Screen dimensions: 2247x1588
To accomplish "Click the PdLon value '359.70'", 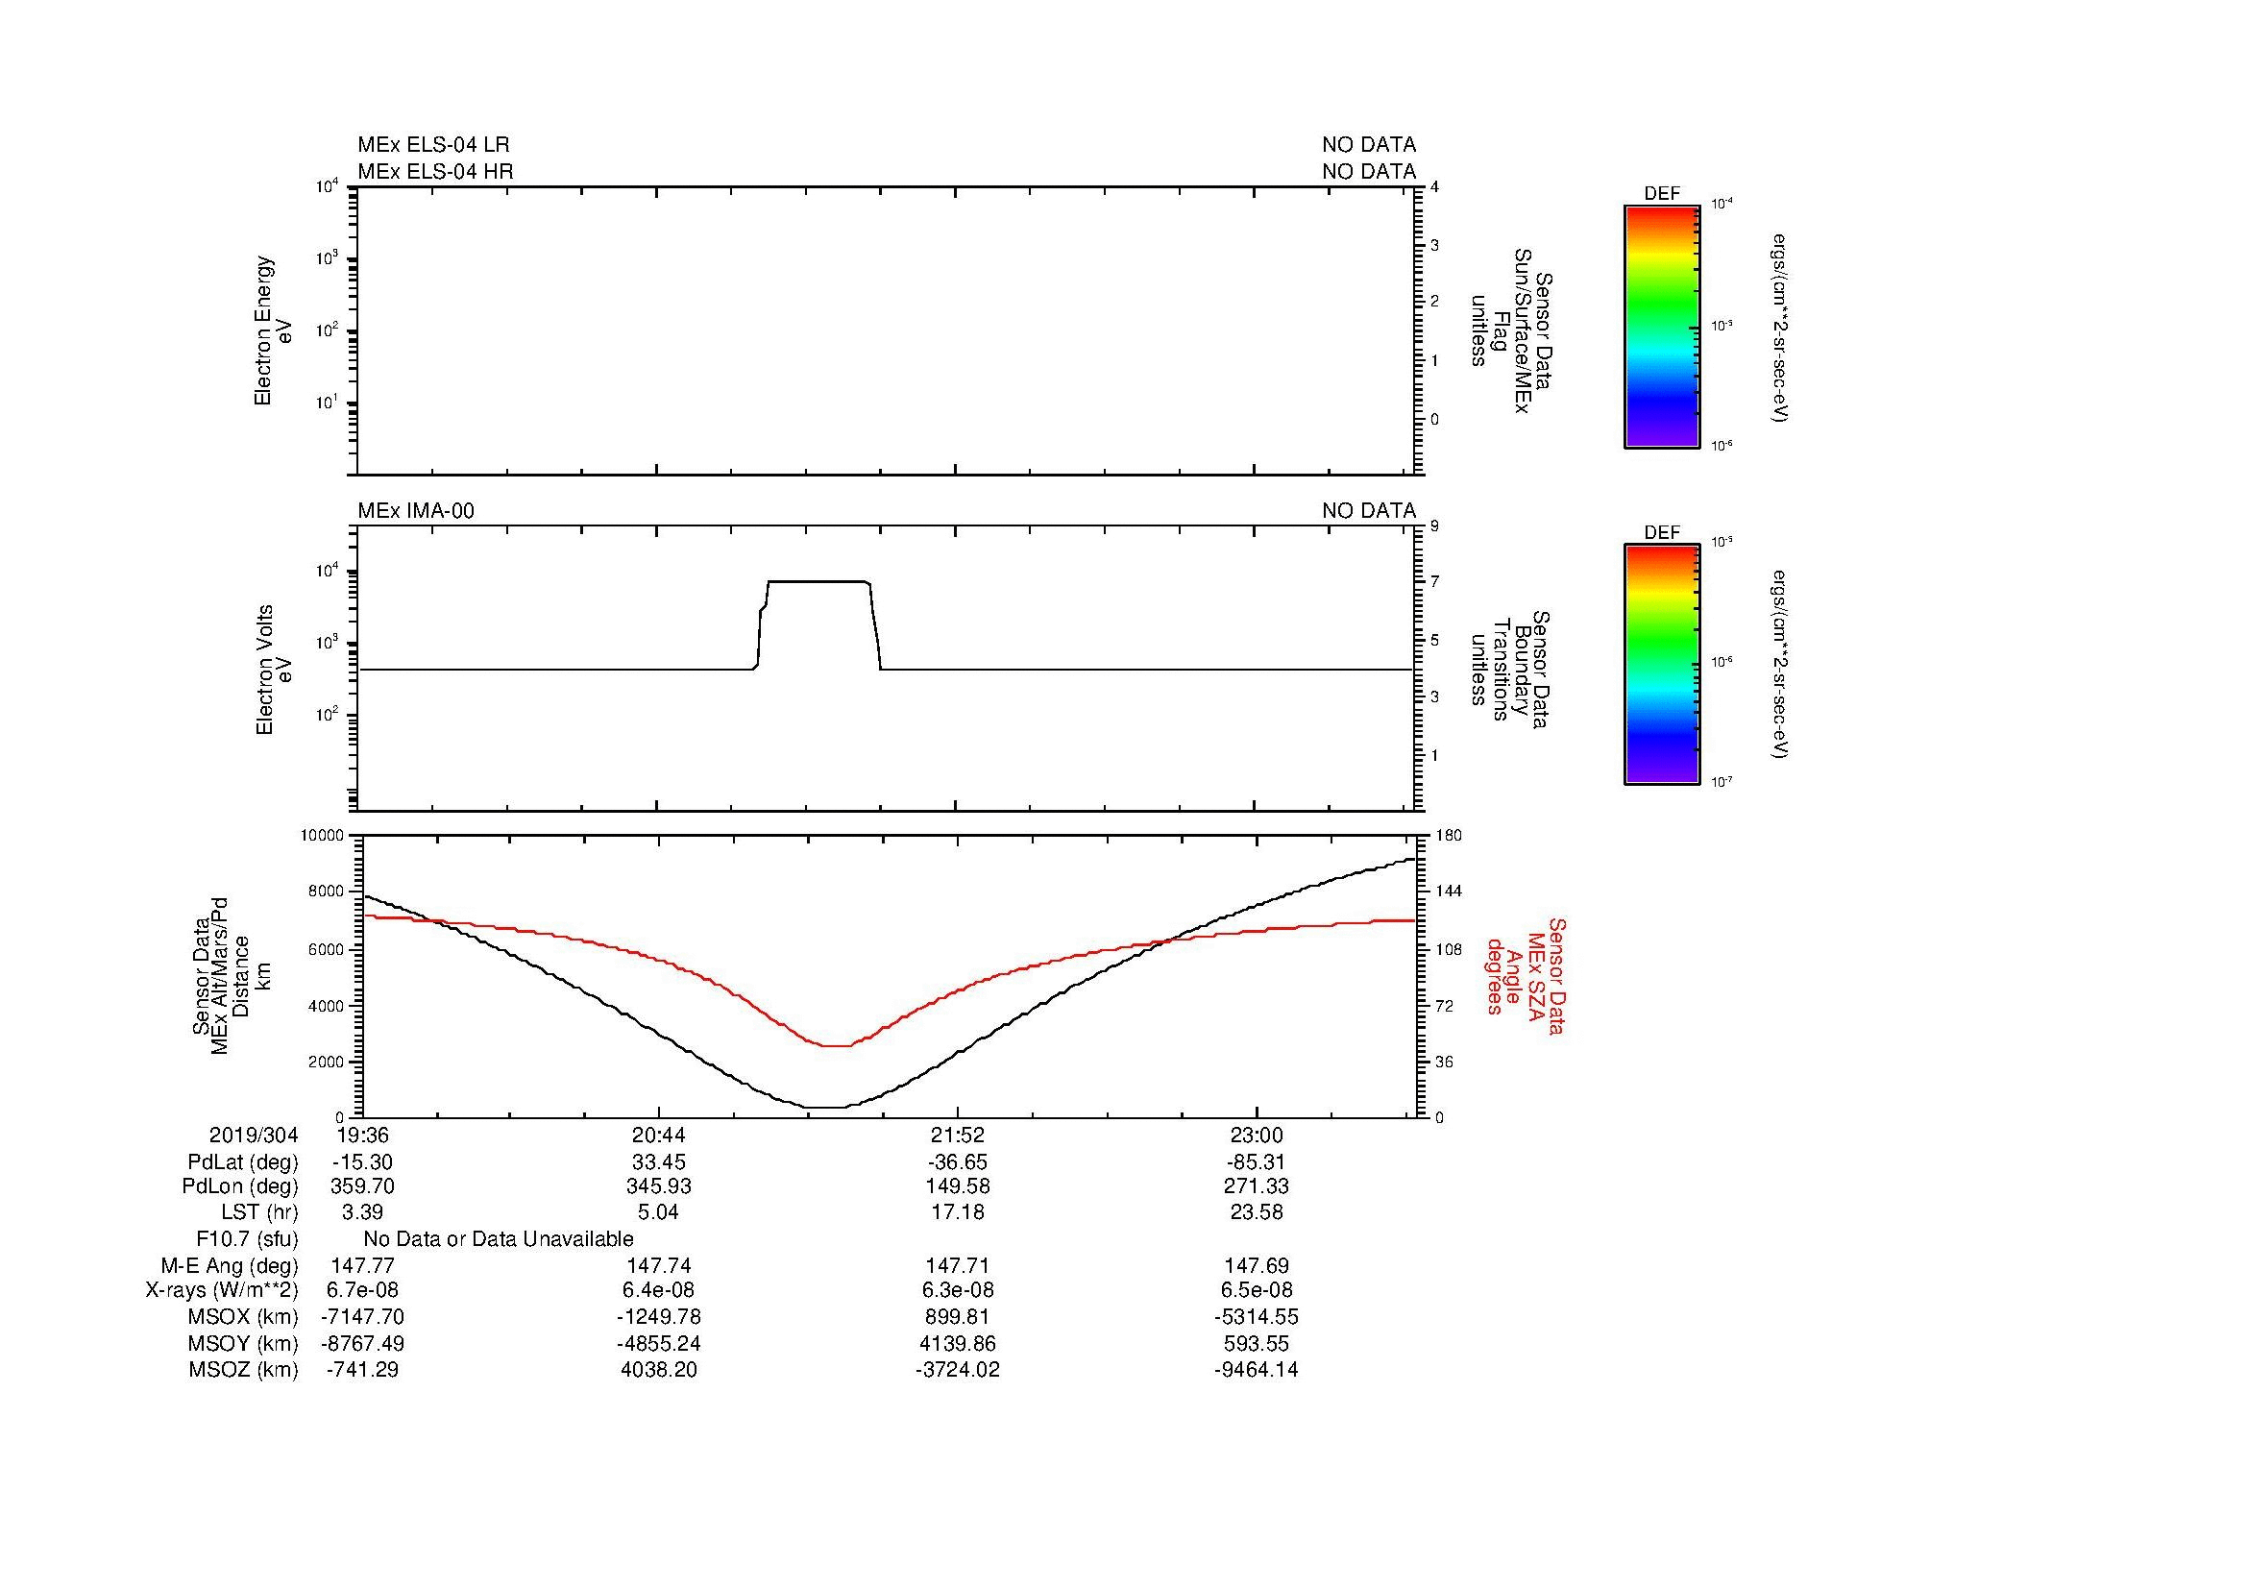I will (x=361, y=1186).
